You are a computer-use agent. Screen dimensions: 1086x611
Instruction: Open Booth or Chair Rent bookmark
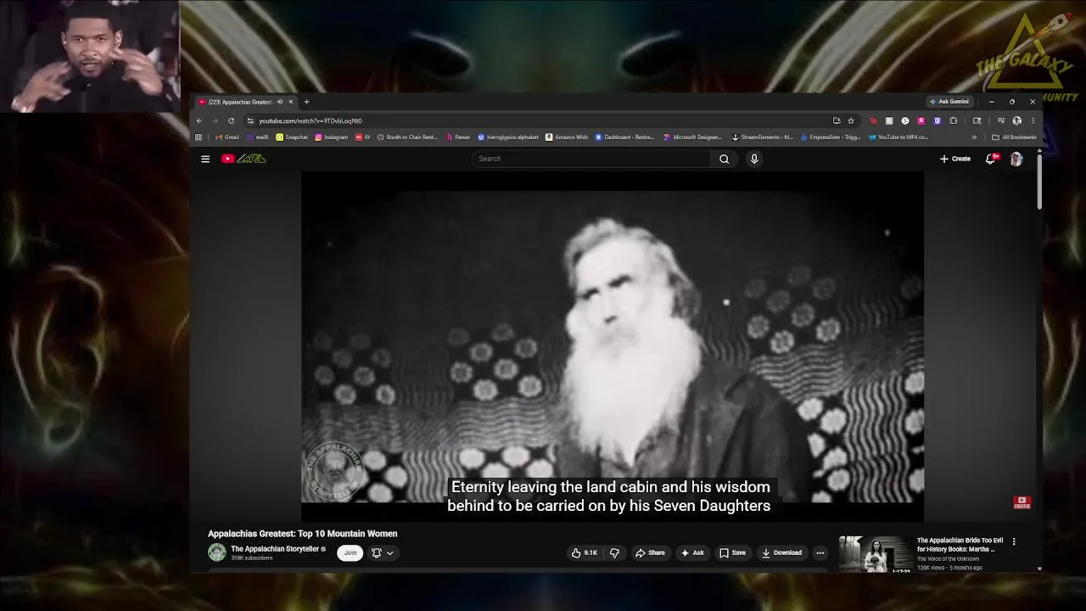pyautogui.click(x=407, y=137)
